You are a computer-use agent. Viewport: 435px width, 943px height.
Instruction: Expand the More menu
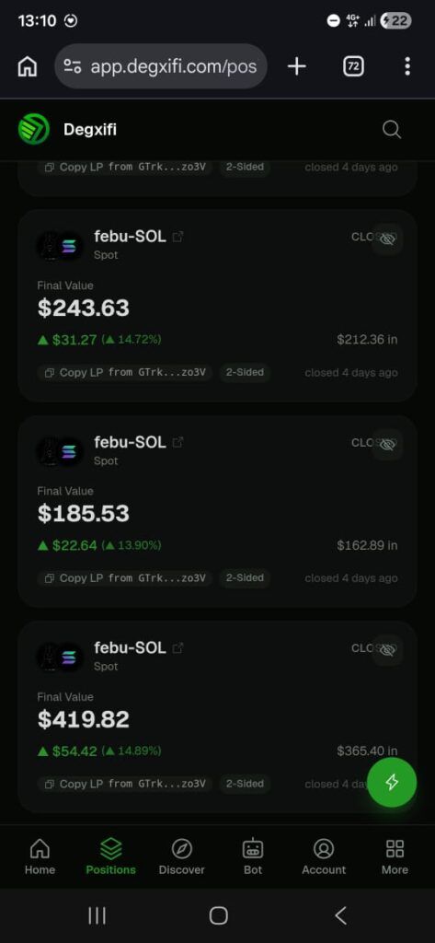tap(395, 856)
